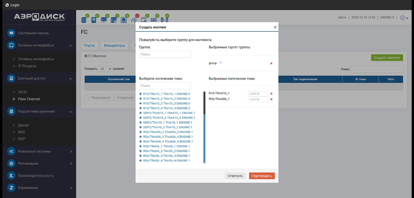Click the Репликация sidebar icon

pos(11,163)
